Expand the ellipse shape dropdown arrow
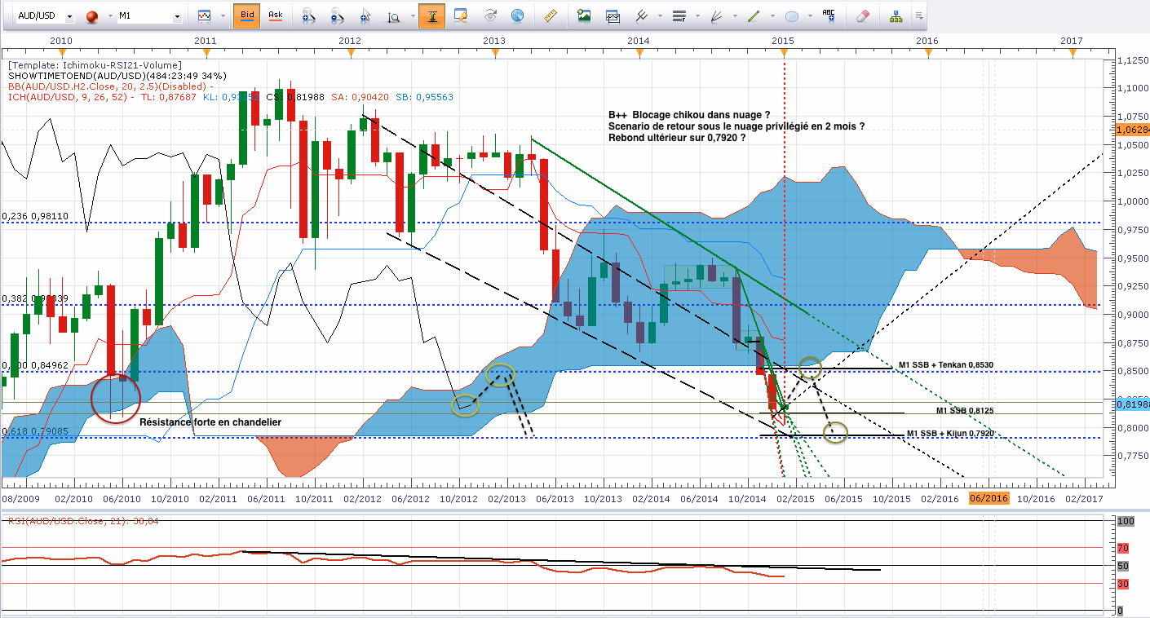Screen dimensions: 1150x618 (809, 16)
